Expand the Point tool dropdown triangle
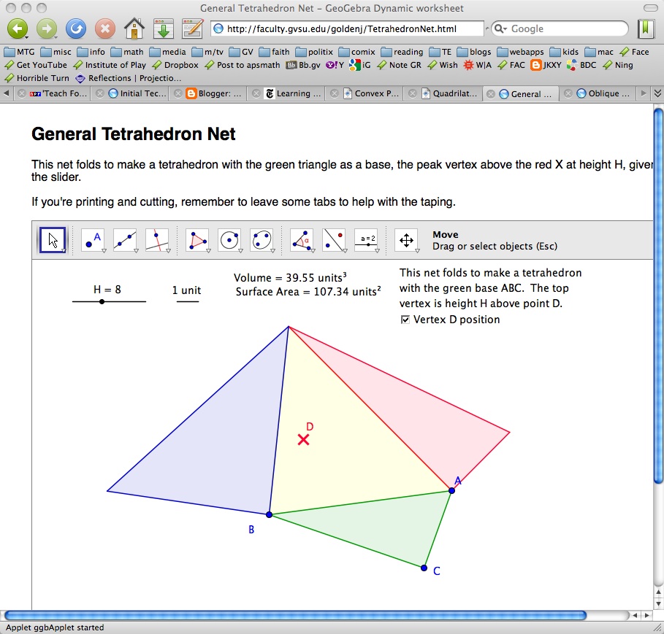 point(104,251)
